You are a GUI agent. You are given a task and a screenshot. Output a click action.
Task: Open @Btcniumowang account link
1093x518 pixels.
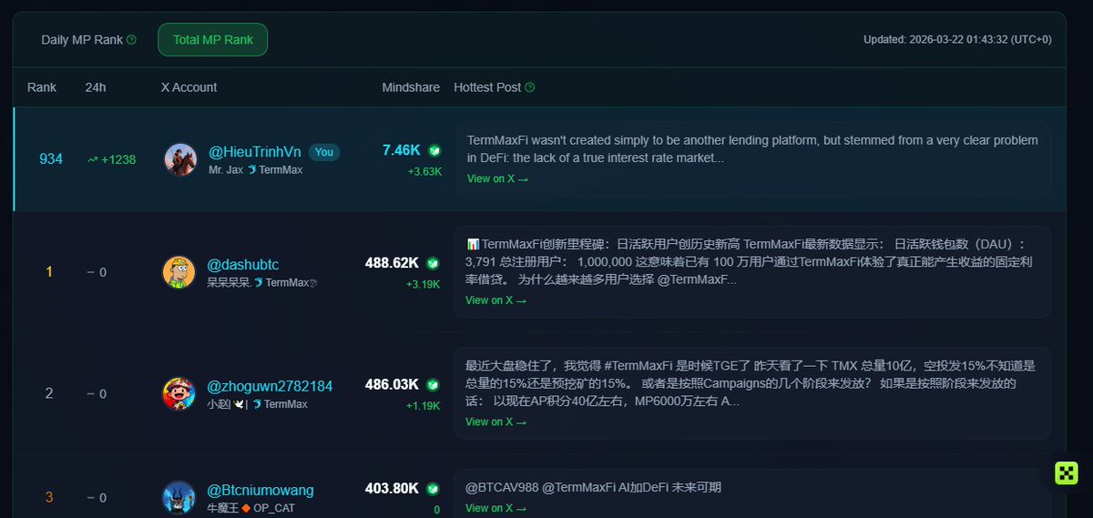[x=260, y=490]
